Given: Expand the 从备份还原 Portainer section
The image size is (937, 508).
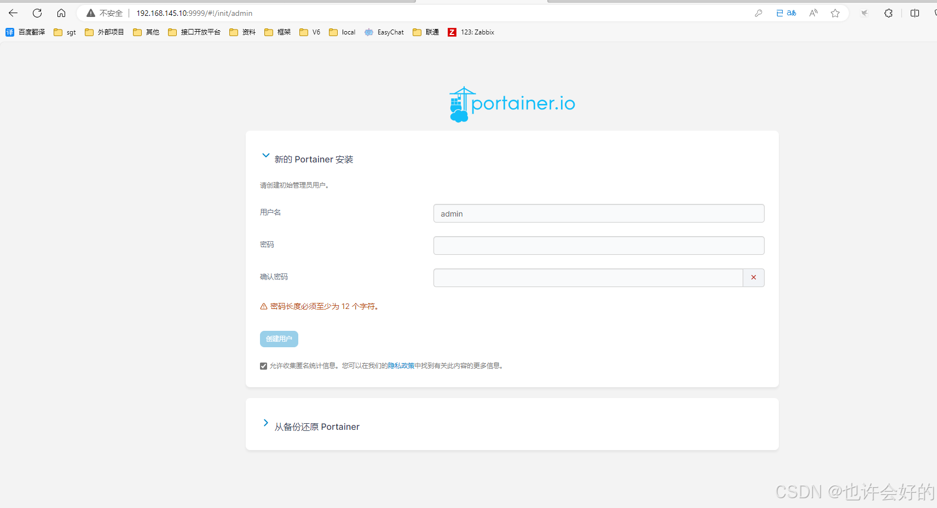Looking at the screenshot, I should coord(265,423).
